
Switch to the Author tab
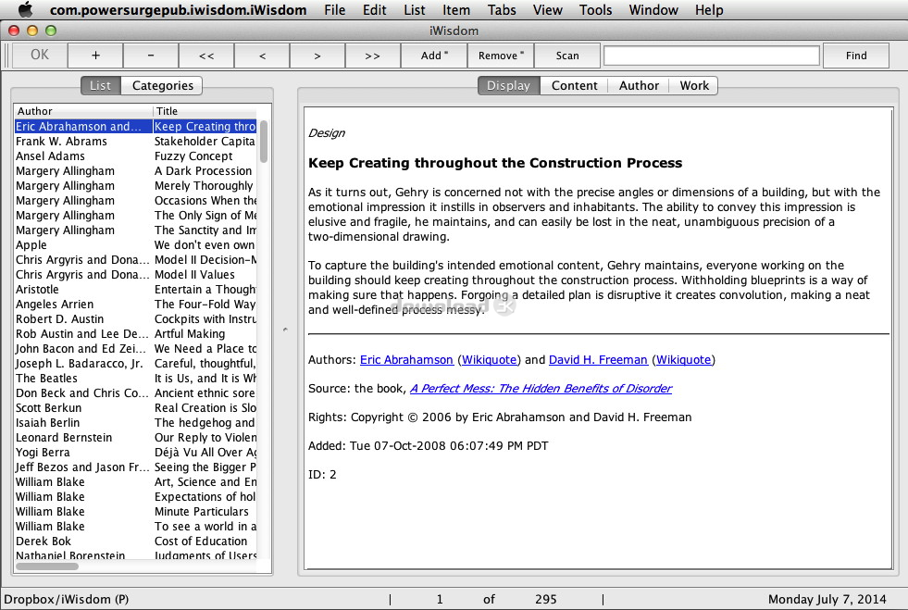[x=639, y=85]
